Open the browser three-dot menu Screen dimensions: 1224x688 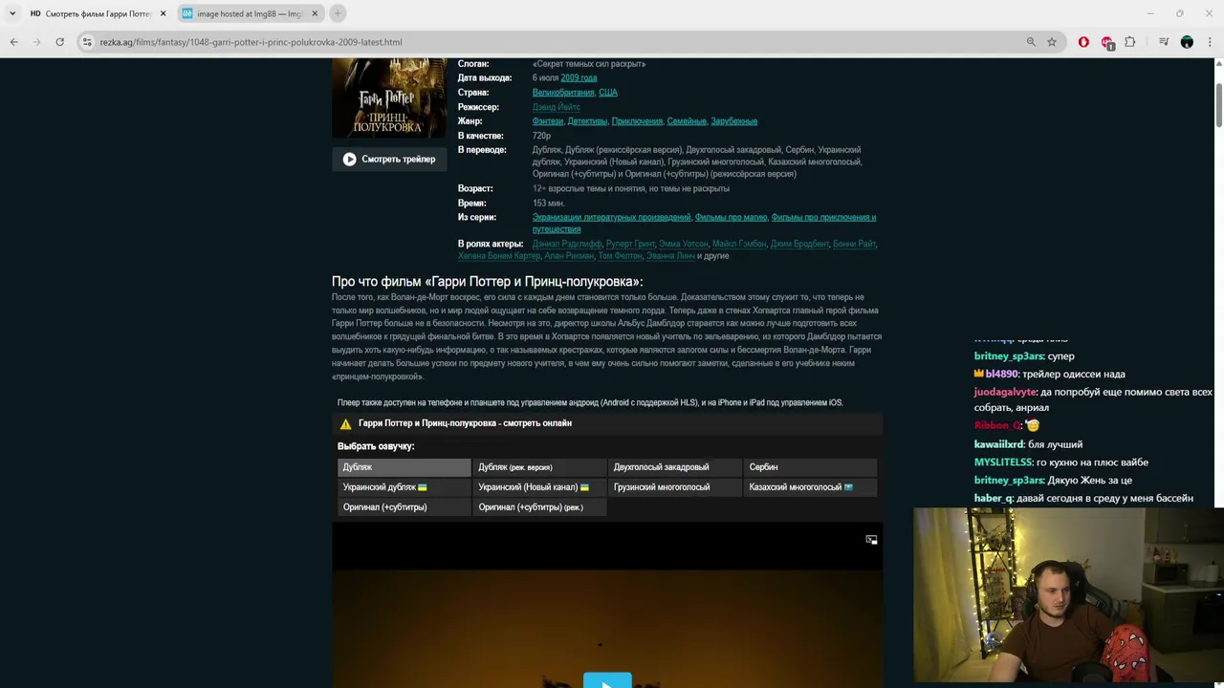(1210, 42)
